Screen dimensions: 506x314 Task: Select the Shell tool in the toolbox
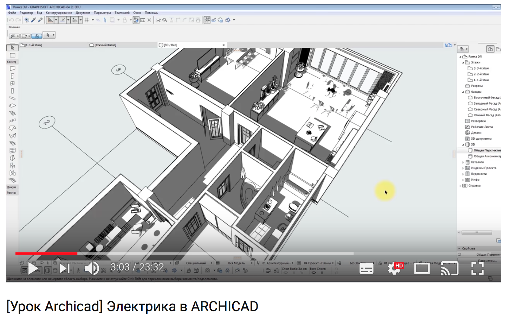pos(12,136)
